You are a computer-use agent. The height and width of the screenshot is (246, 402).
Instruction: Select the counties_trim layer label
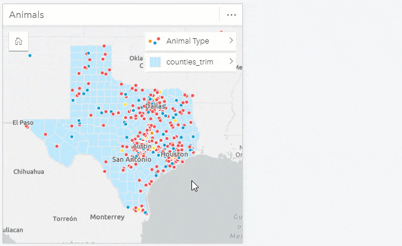click(x=191, y=61)
